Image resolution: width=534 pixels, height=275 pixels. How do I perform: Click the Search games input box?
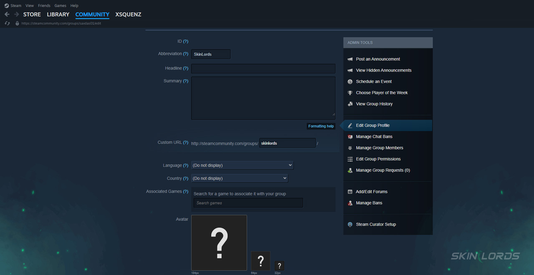pos(248,203)
